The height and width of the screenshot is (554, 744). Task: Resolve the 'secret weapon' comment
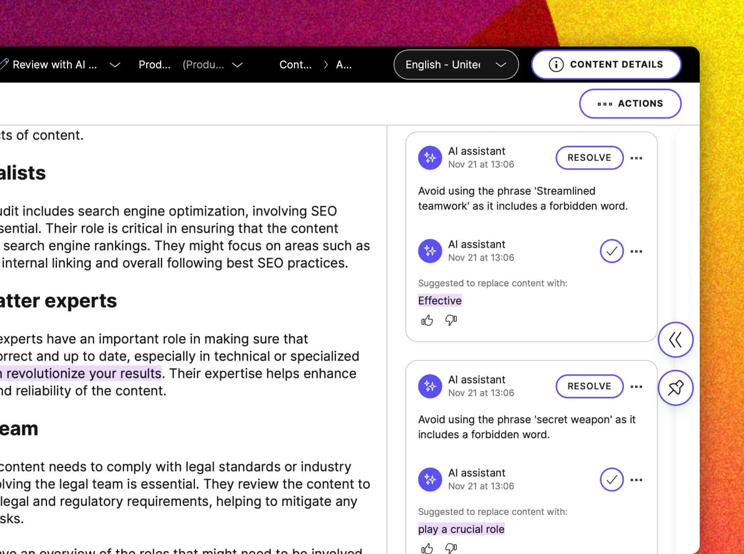coord(589,387)
